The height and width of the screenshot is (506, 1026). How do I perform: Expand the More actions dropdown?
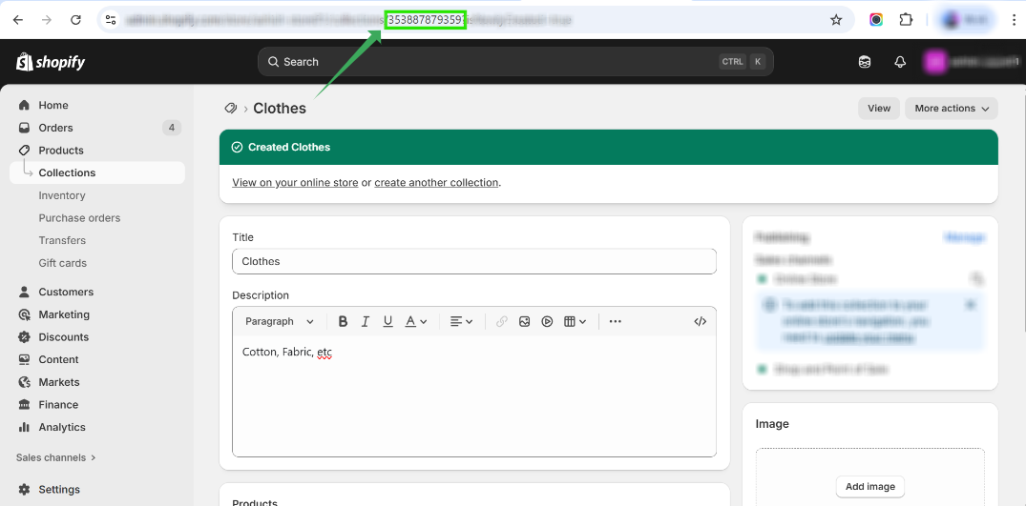952,109
